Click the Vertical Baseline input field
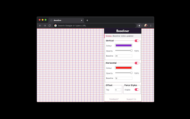The image size is (190, 119). (123, 56)
